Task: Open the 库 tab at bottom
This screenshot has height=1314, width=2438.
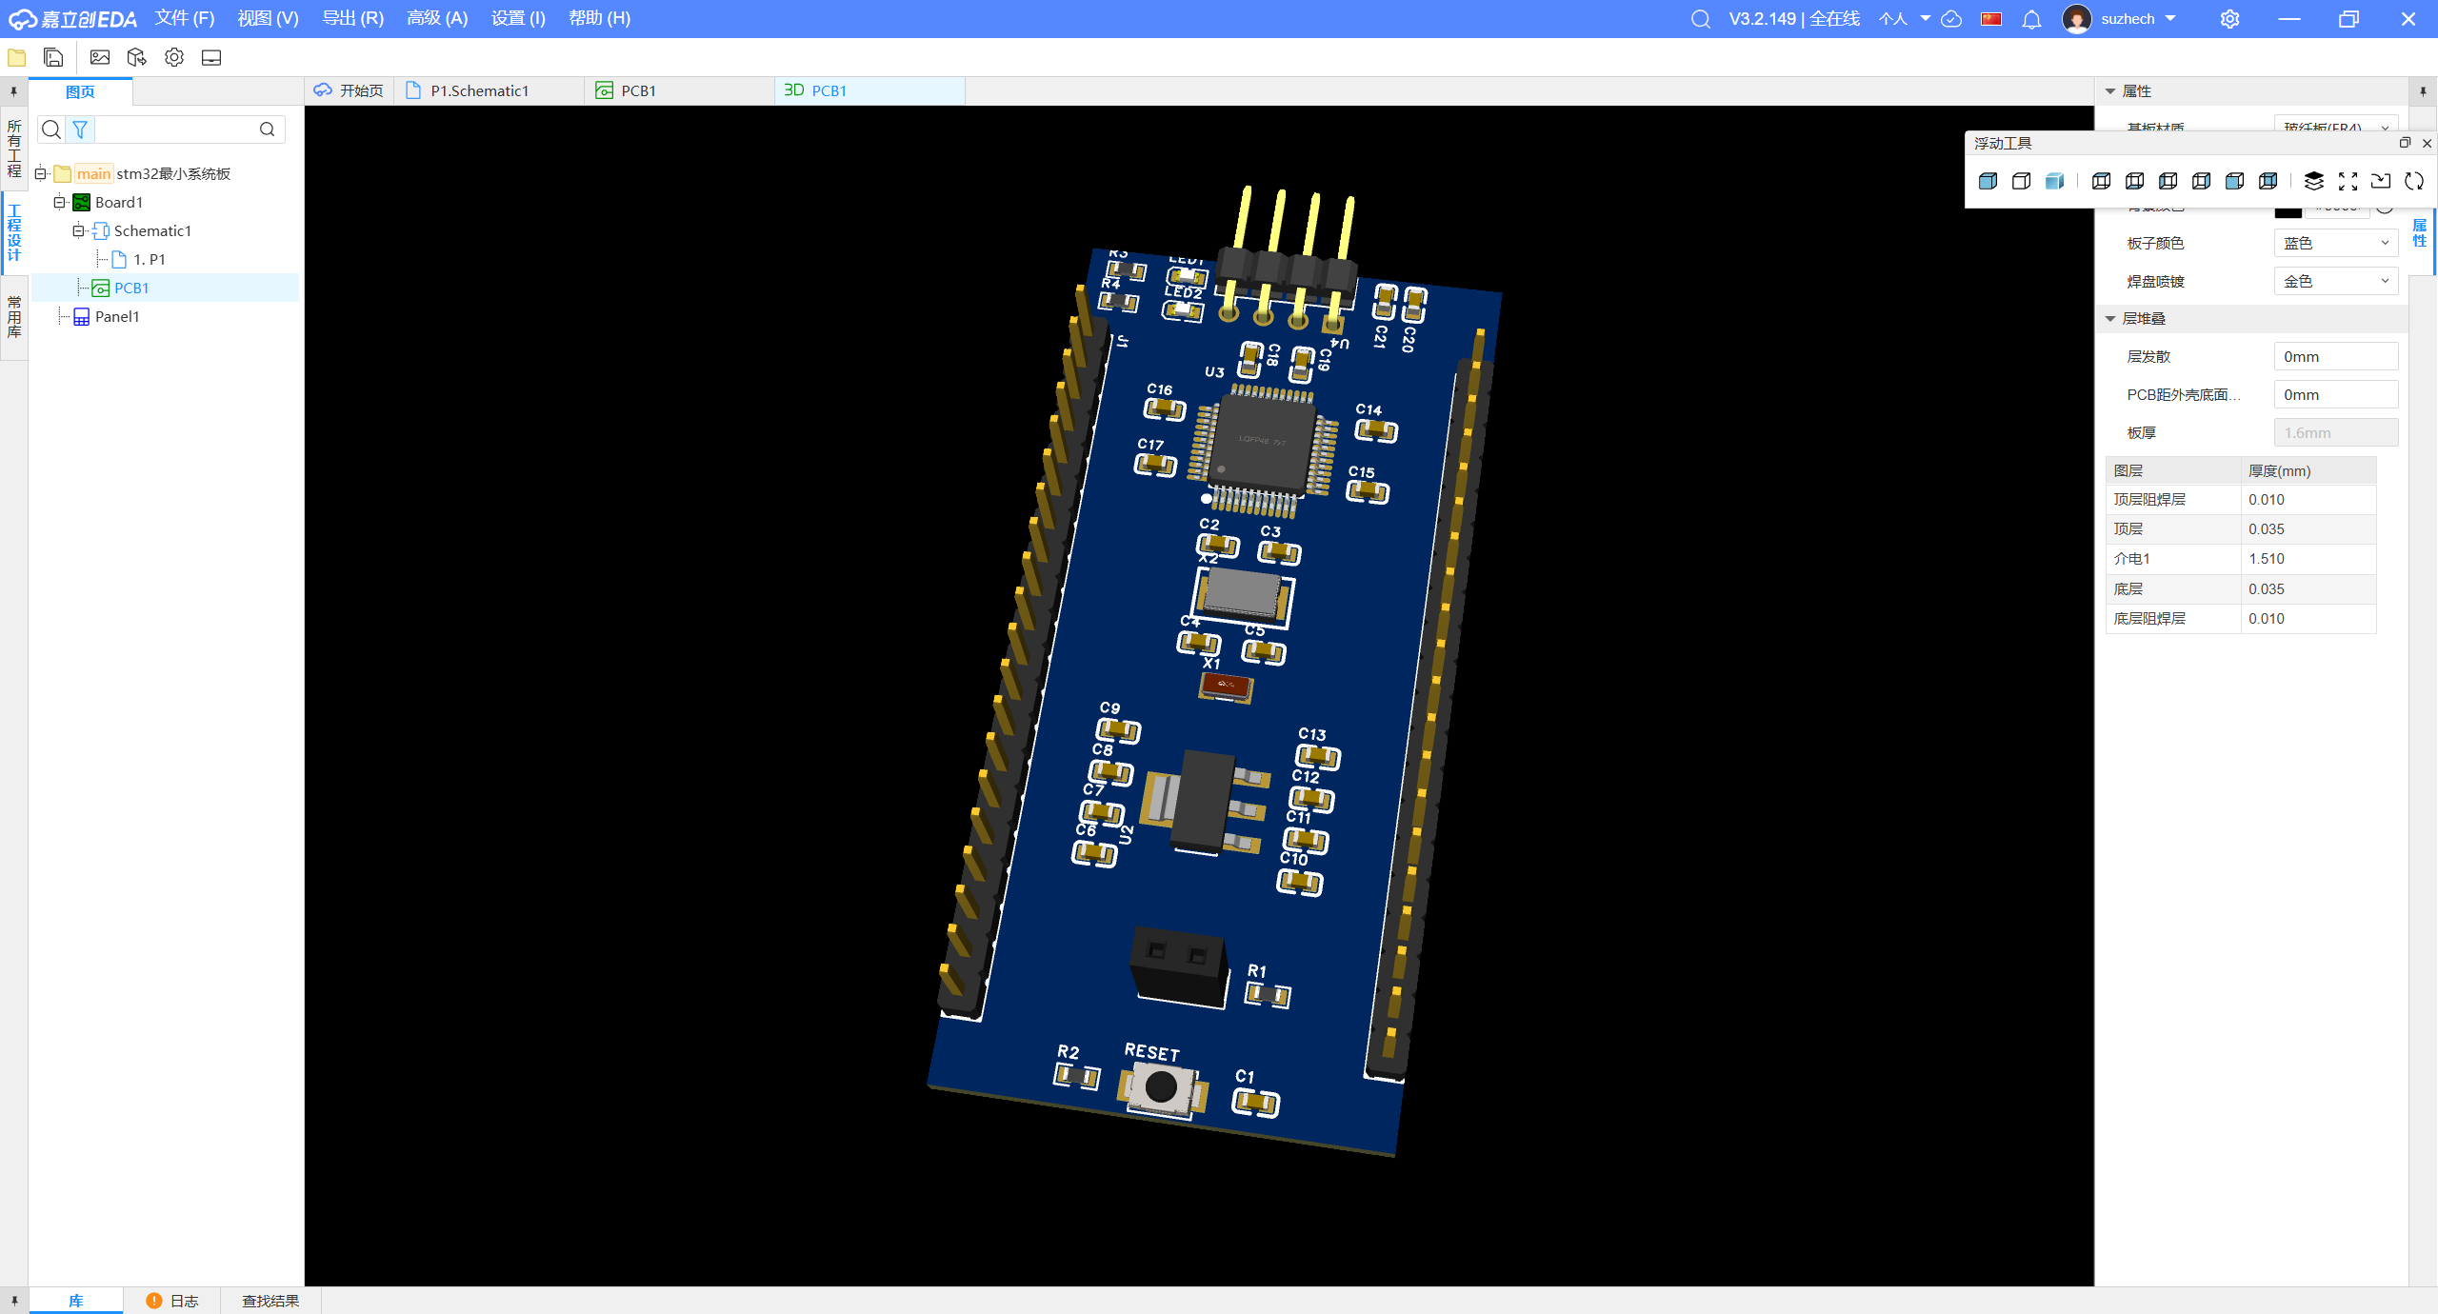Action: [76, 1301]
